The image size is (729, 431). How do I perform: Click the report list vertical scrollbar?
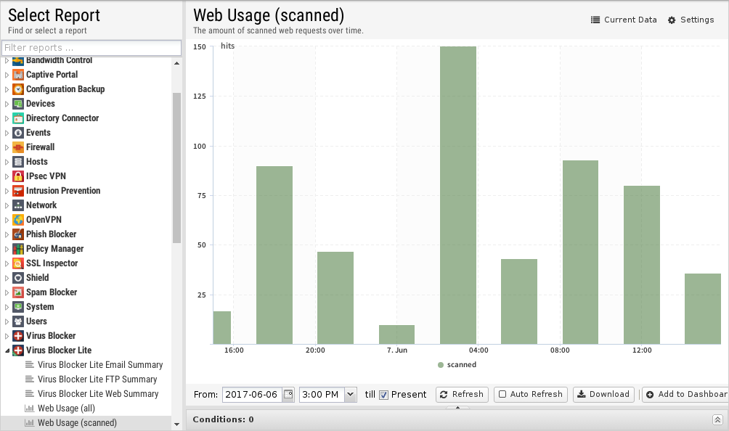pyautogui.click(x=176, y=167)
